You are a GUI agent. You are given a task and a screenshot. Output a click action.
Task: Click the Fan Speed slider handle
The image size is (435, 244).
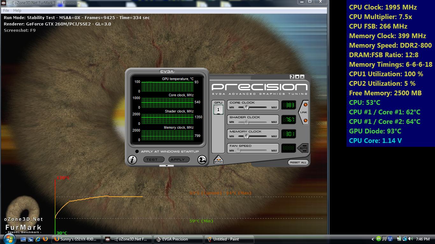click(238, 151)
